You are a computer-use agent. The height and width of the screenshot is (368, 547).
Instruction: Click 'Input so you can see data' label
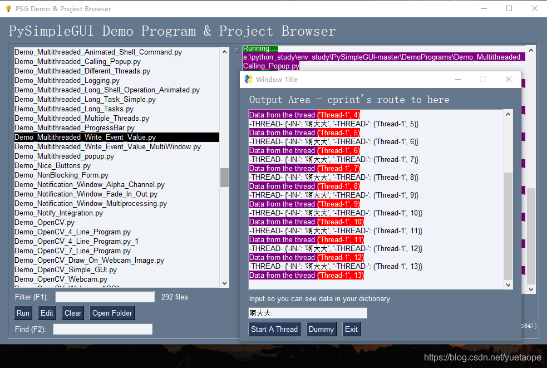pyautogui.click(x=319, y=299)
